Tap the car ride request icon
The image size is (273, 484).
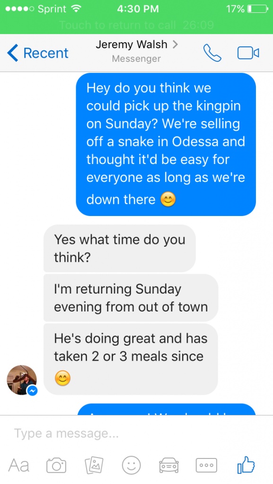tap(168, 465)
